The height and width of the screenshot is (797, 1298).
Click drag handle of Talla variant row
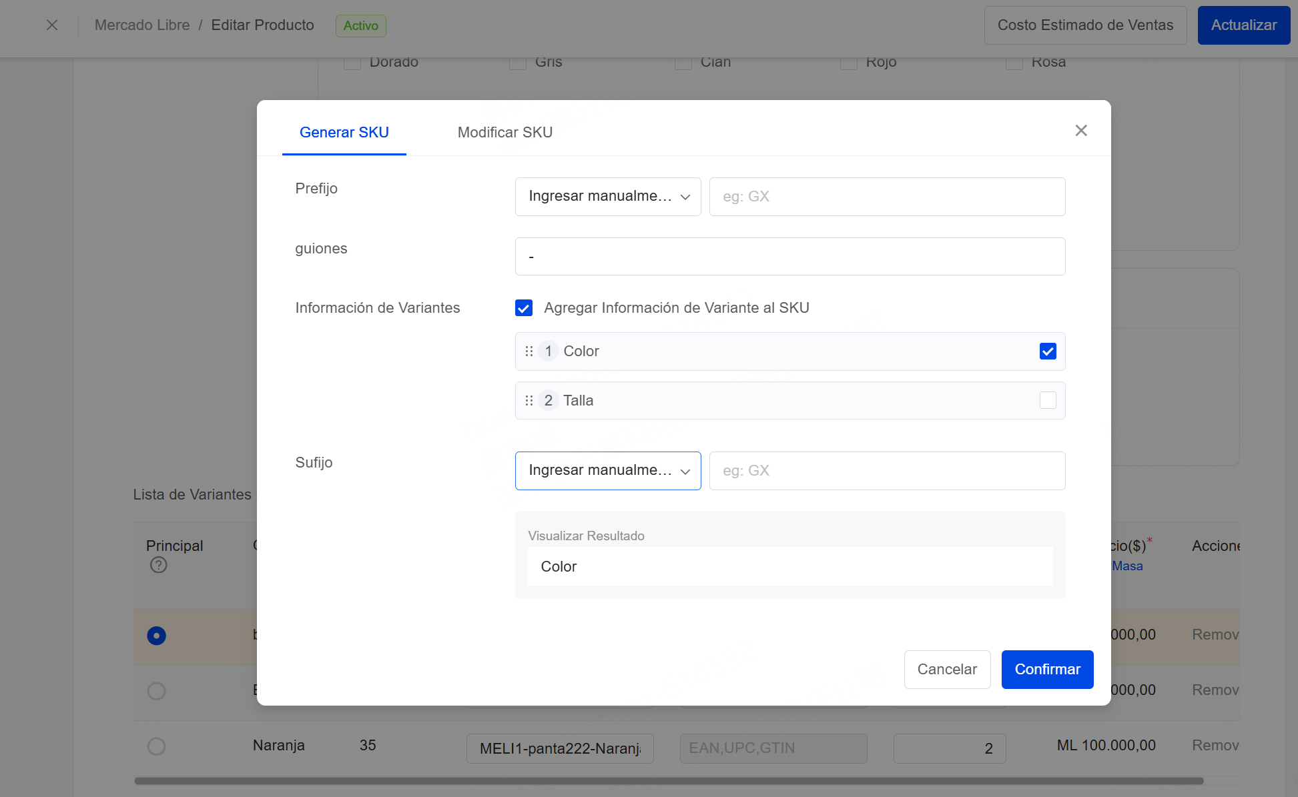[529, 401]
